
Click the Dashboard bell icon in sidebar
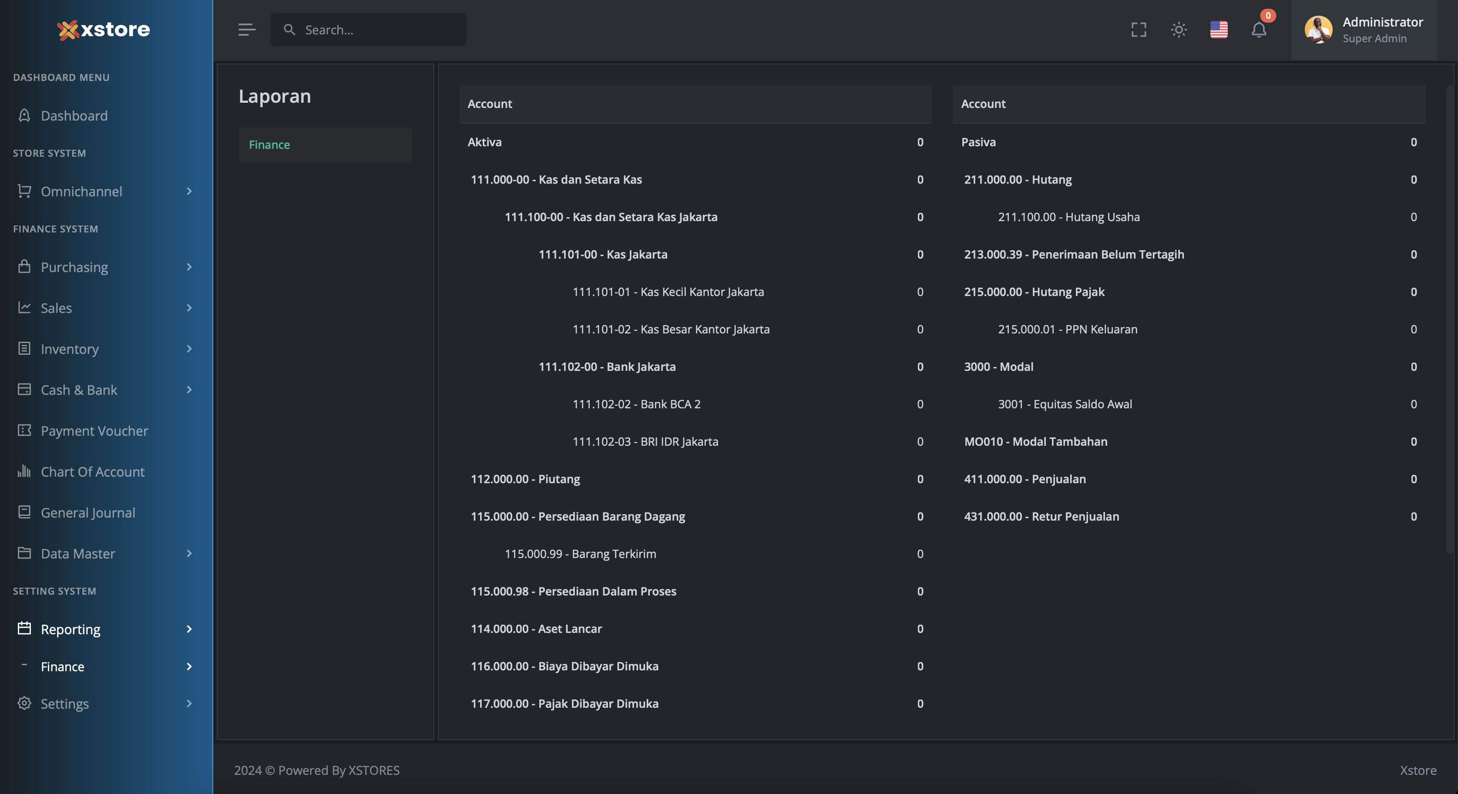click(24, 115)
